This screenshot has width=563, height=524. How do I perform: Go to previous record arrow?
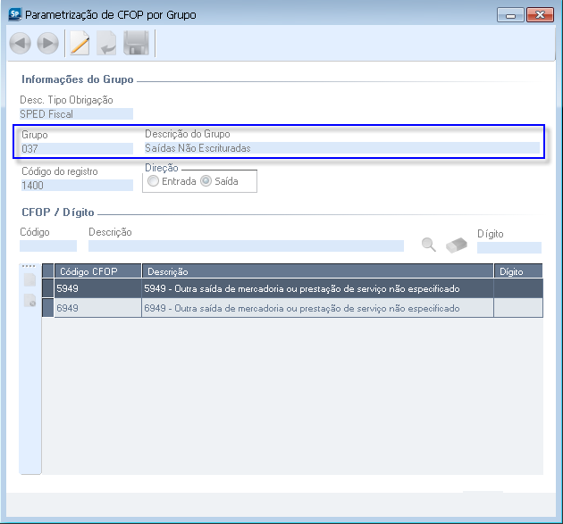(x=20, y=44)
